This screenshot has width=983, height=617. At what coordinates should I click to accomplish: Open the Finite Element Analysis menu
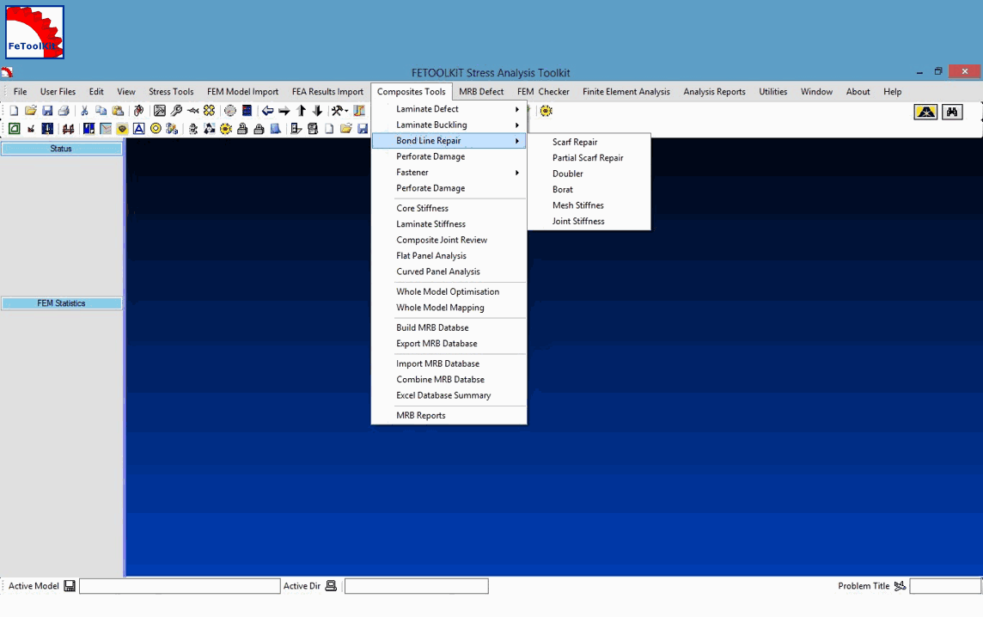(x=626, y=92)
